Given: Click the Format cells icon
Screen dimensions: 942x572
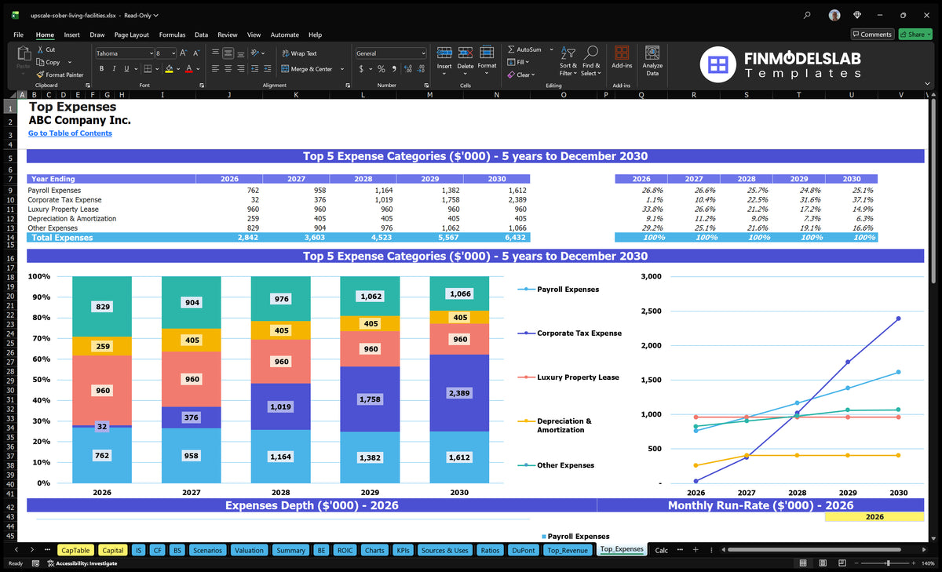Looking at the screenshot, I should pyautogui.click(x=487, y=53).
